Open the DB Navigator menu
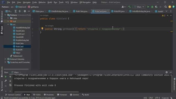The width and height of the screenshot is (176, 99). (85, 2)
